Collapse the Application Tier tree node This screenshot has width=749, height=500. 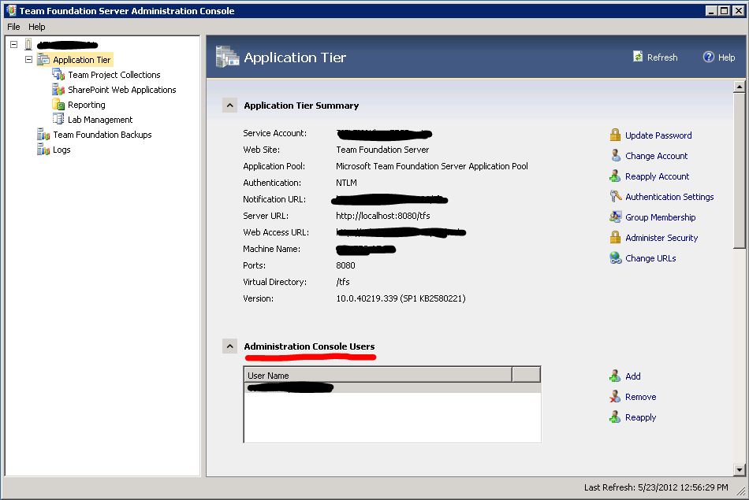pos(28,60)
